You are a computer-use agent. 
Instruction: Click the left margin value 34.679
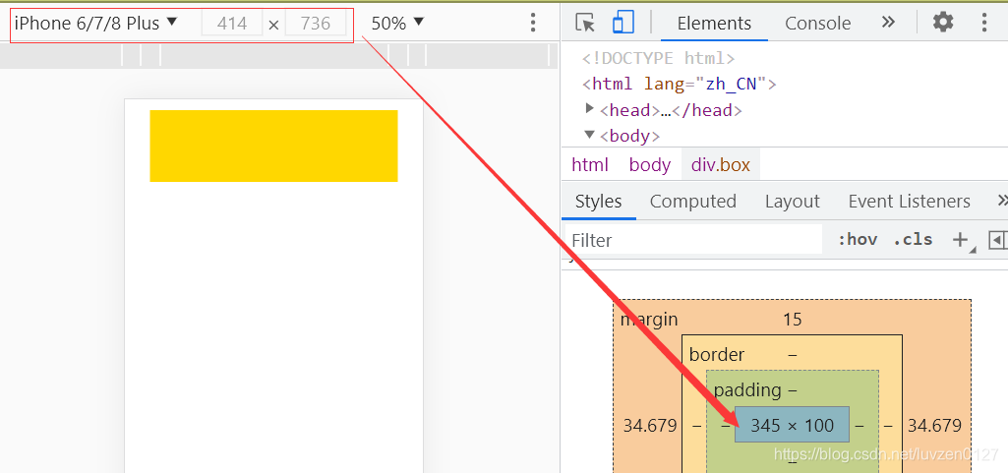650,425
